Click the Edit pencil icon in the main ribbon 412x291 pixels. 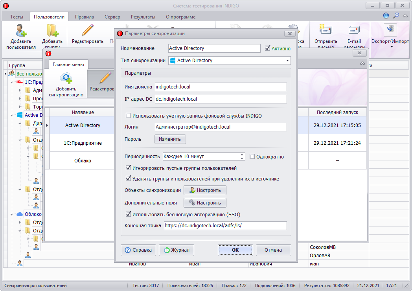pos(88,31)
